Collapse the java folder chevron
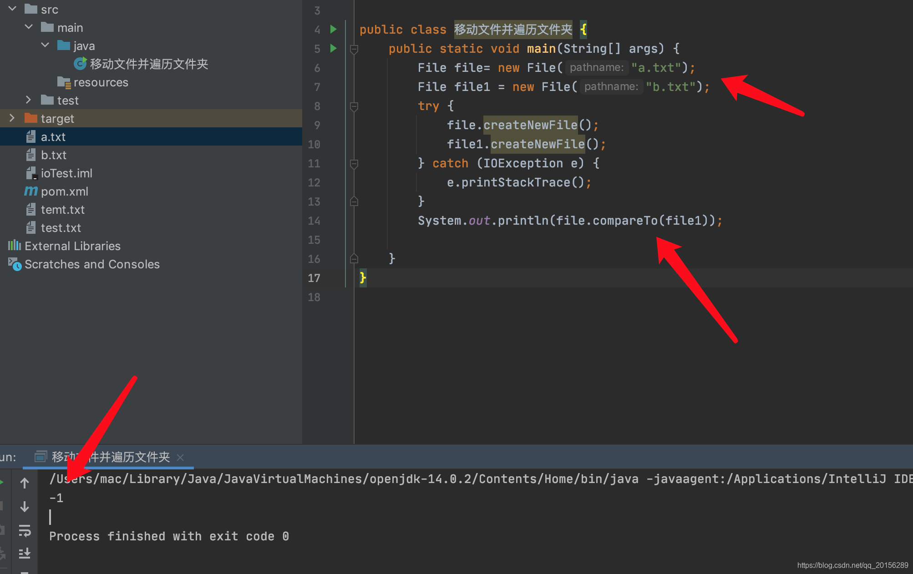The width and height of the screenshot is (913, 574). coord(45,45)
